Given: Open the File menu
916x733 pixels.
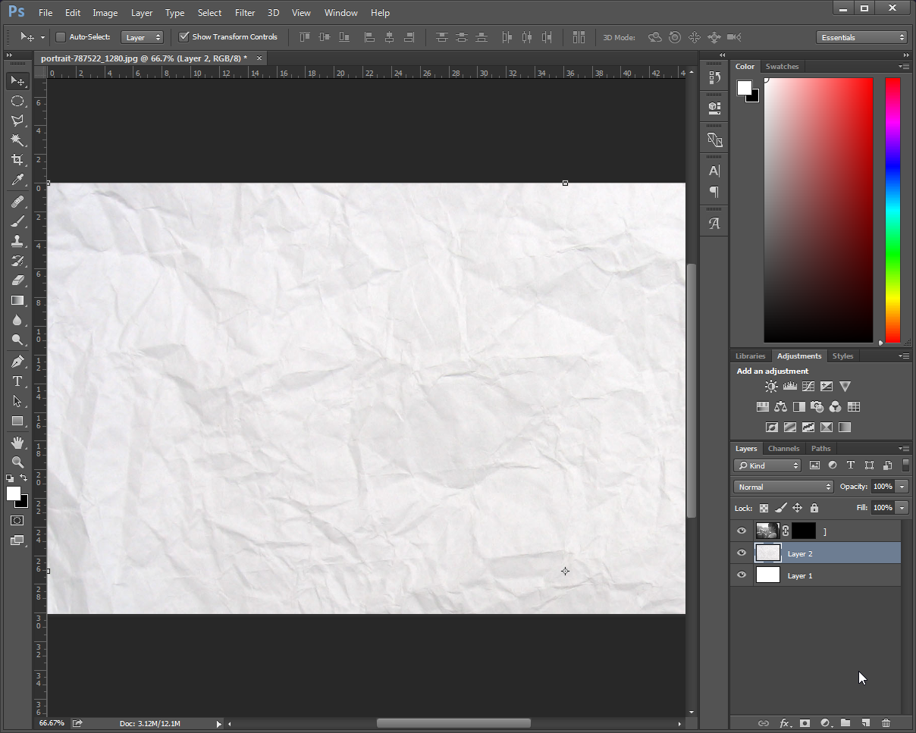Looking at the screenshot, I should coord(45,13).
